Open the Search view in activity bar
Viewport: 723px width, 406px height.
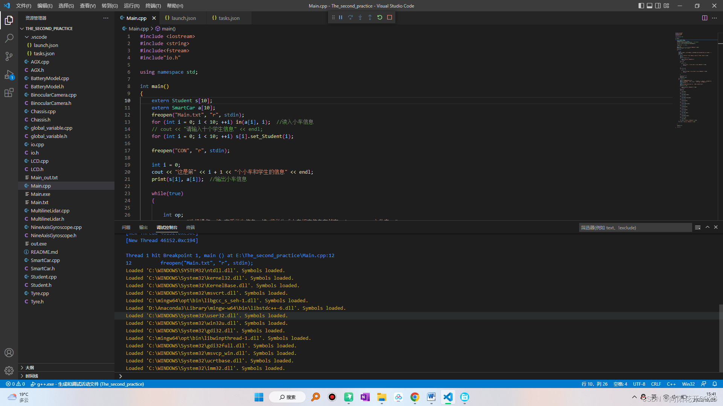click(x=9, y=38)
